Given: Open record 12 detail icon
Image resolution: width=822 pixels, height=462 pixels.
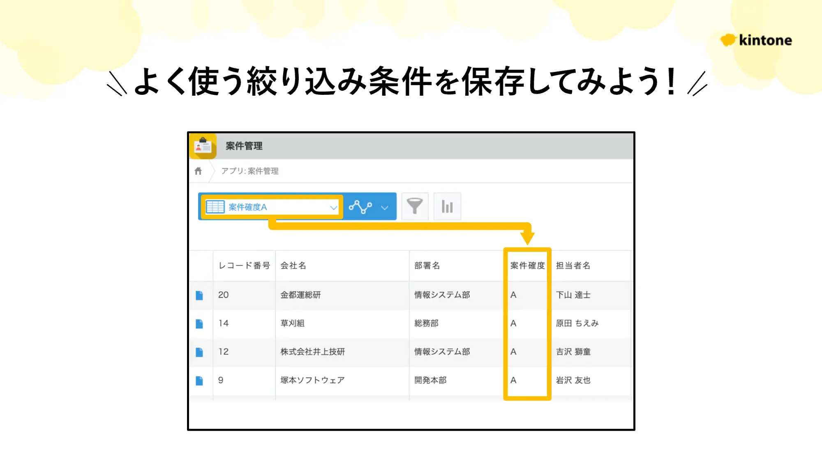Looking at the screenshot, I should pos(199,352).
